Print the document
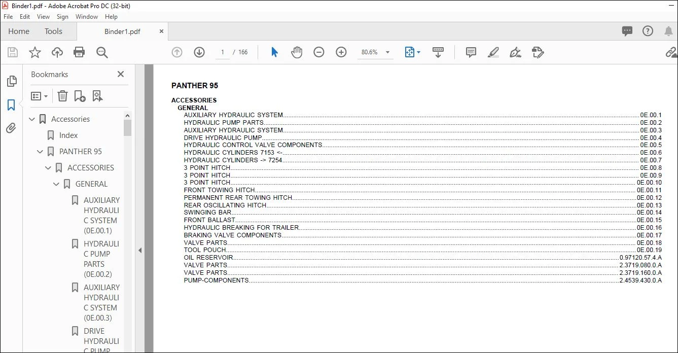The width and height of the screenshot is (678, 353). coord(79,52)
